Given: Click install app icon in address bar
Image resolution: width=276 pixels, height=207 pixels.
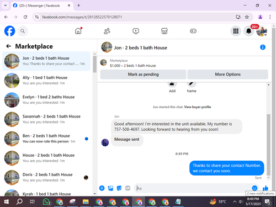Looking at the screenshot, I should tap(238, 17).
